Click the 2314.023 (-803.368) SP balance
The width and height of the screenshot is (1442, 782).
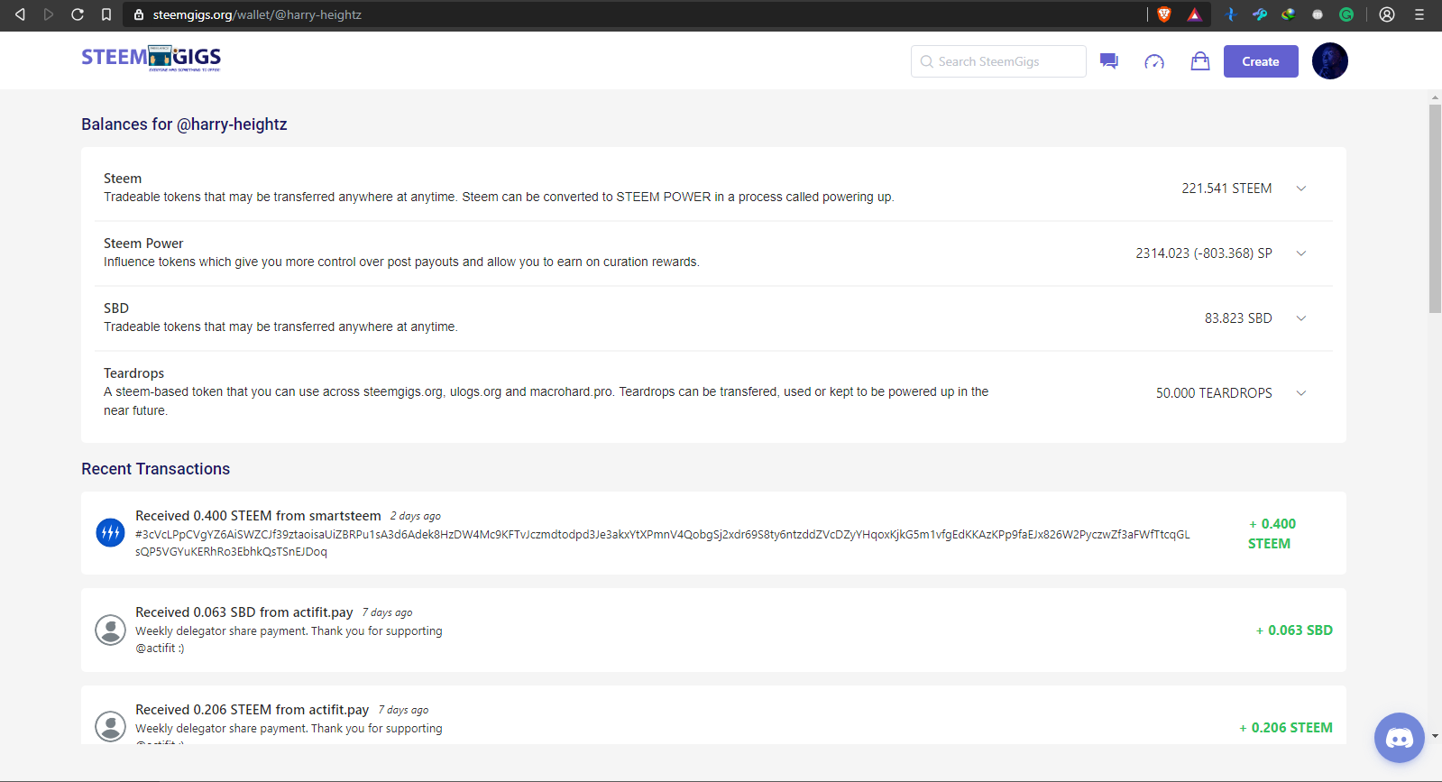pyautogui.click(x=1204, y=253)
